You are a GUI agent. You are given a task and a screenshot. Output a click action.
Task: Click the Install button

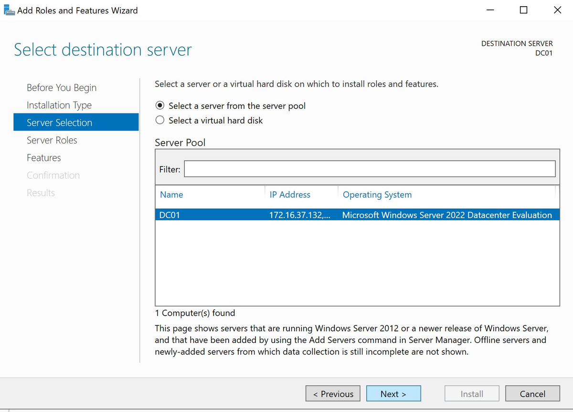click(472, 393)
